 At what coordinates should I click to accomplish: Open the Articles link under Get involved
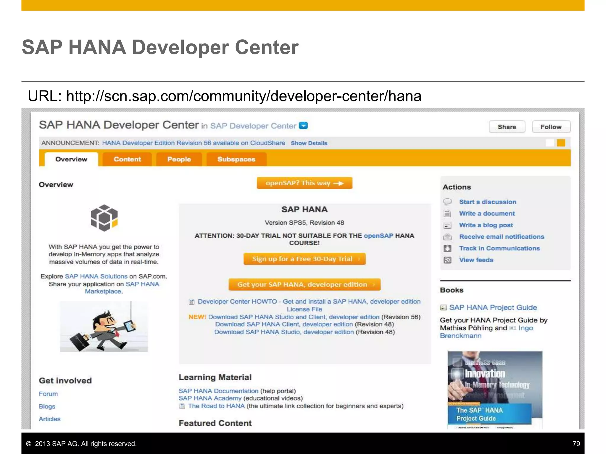(49, 419)
